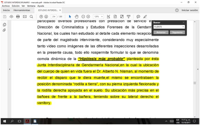Open the Action Center notifications
The height and width of the screenshot is (125, 200).
pyautogui.click(x=194, y=121)
